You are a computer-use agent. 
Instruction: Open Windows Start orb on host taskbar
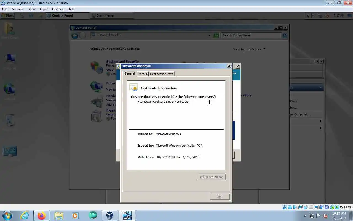(7, 215)
